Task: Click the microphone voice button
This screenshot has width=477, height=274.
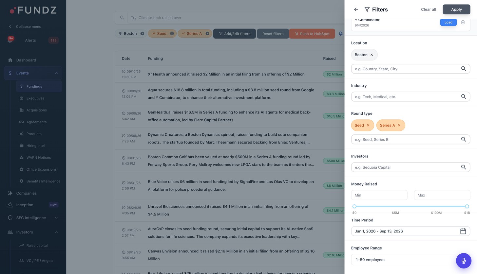Action: (x=464, y=261)
